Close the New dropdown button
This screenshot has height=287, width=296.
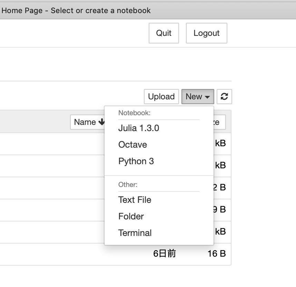tap(198, 97)
